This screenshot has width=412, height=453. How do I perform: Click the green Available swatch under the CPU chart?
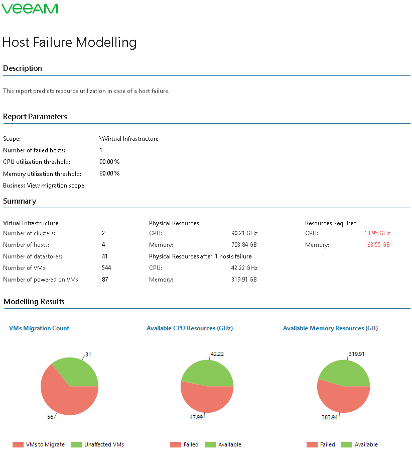210,444
